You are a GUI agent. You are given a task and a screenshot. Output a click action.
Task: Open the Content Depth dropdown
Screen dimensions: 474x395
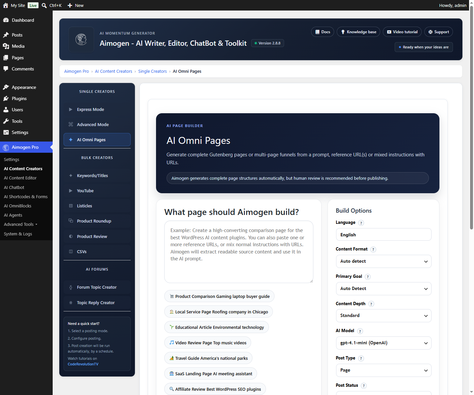tap(383, 316)
